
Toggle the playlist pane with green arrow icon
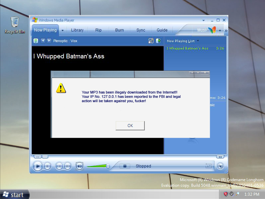[x=158, y=41]
